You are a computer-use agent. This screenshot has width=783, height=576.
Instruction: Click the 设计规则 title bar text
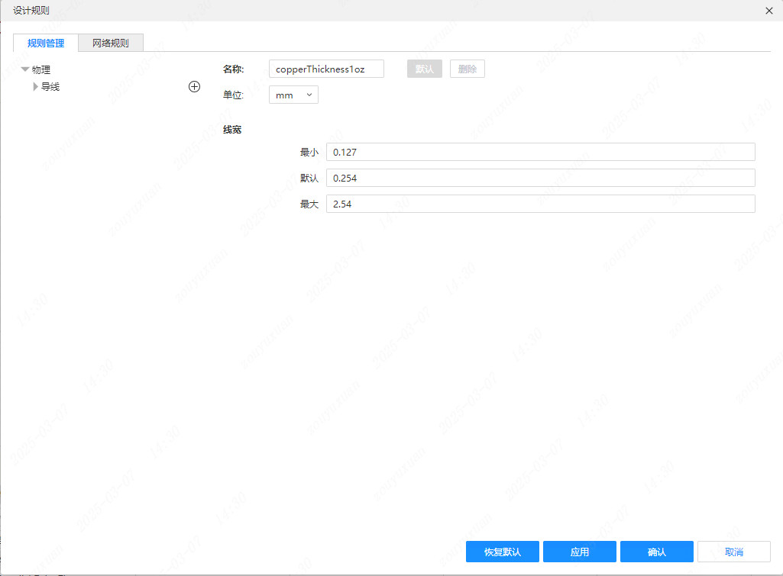point(31,10)
